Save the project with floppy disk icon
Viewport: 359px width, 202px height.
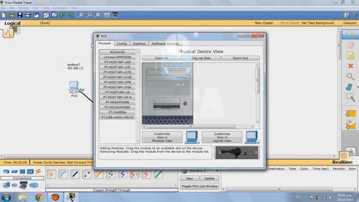(x=20, y=15)
